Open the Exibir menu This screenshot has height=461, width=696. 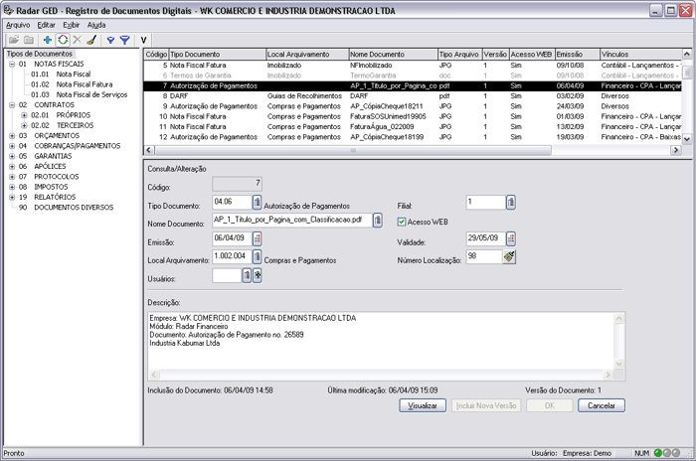(x=72, y=24)
